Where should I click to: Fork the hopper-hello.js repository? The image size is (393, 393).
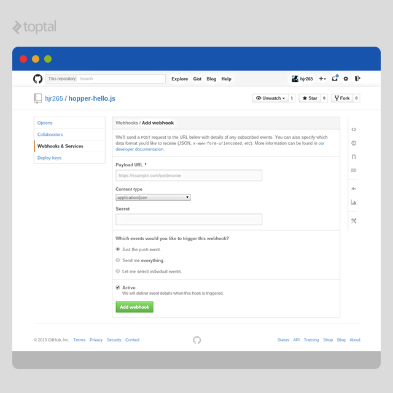[342, 98]
